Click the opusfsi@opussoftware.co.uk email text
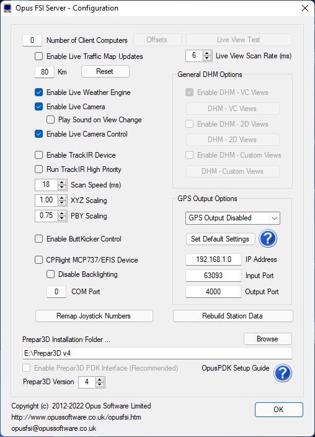The width and height of the screenshot is (315, 437). click(54, 428)
